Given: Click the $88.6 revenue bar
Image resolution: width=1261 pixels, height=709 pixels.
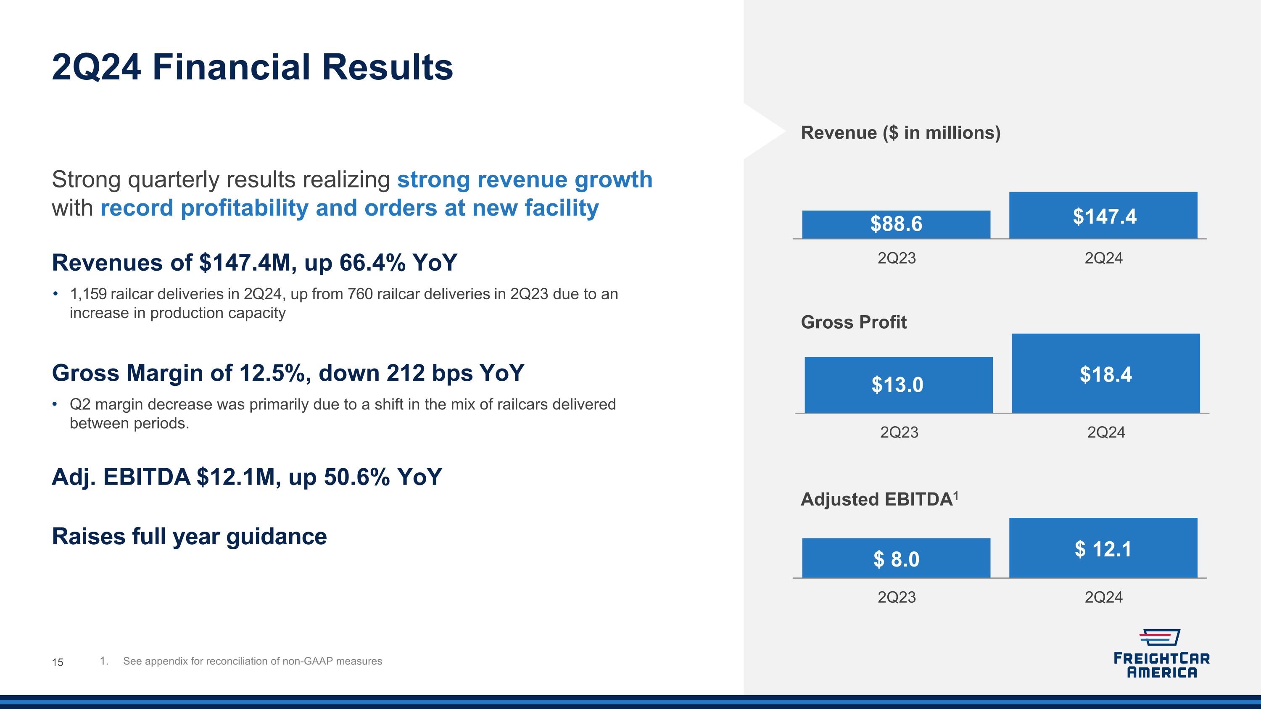Looking at the screenshot, I should pyautogui.click(x=896, y=224).
